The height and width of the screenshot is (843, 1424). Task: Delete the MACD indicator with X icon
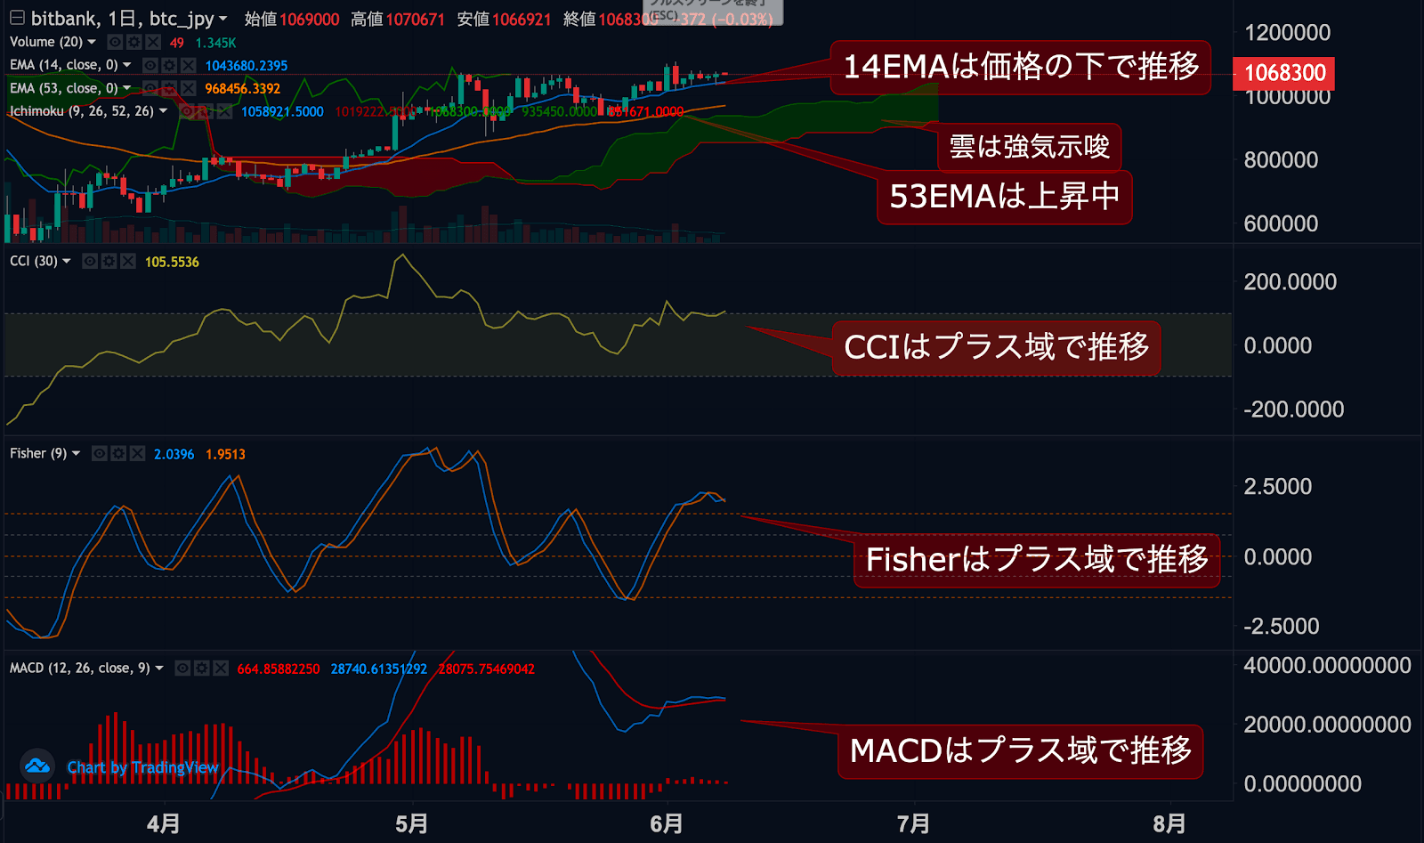point(221,668)
